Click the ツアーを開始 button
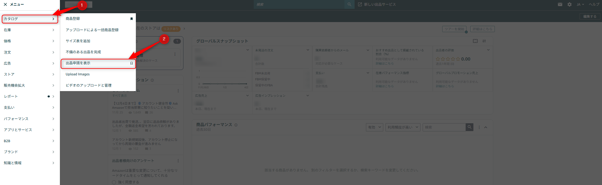The image size is (602, 185). [x=454, y=29]
